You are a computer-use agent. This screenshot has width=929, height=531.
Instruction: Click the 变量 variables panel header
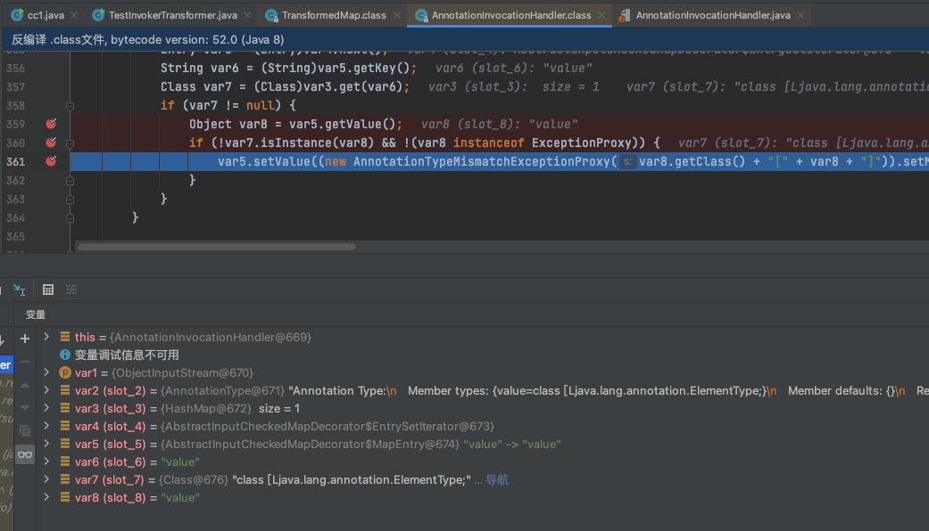click(36, 315)
